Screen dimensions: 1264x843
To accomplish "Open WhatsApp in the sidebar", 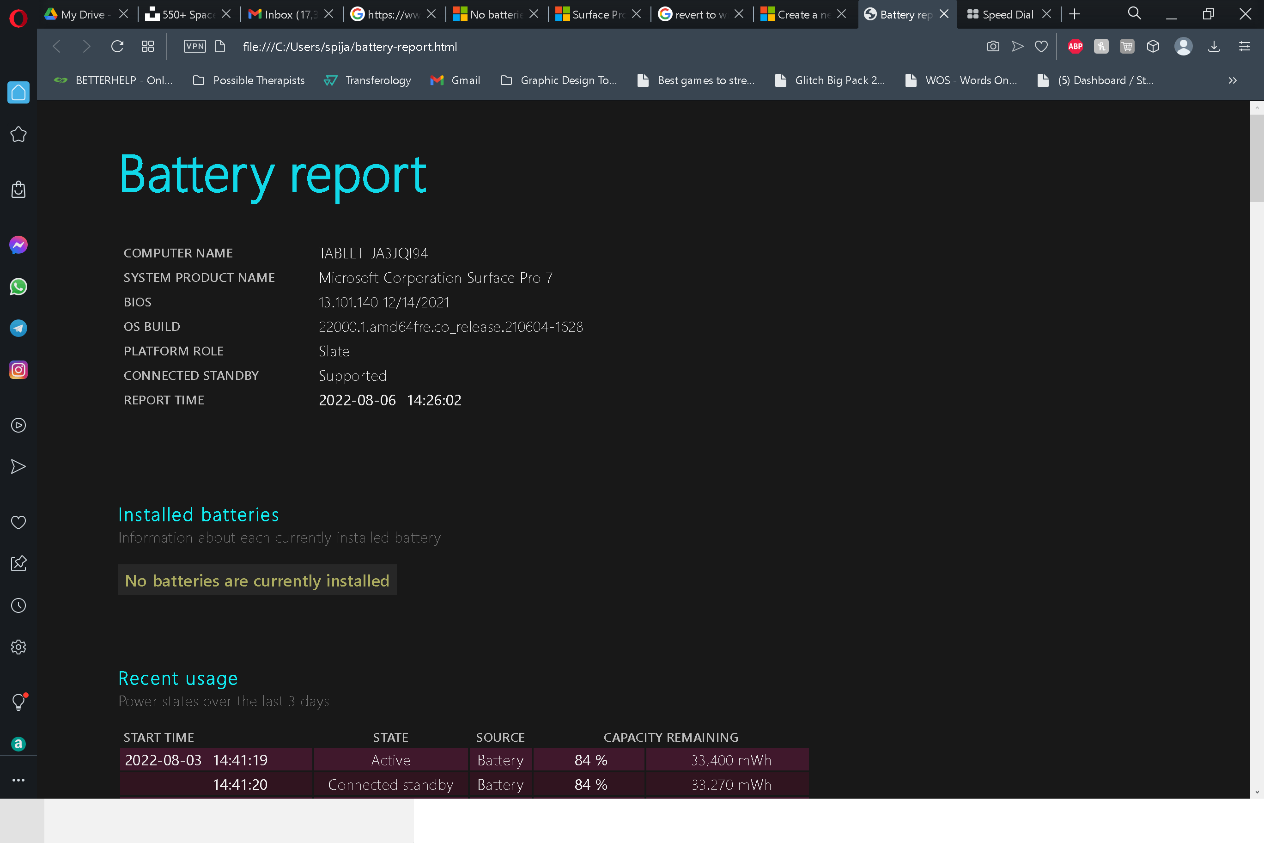I will 18,287.
